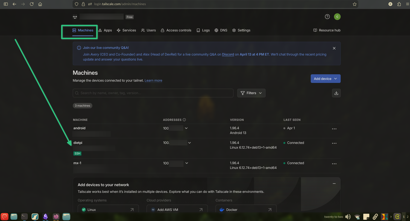Open the dietpi machine details
This screenshot has height=221, width=410.
[x=78, y=143]
